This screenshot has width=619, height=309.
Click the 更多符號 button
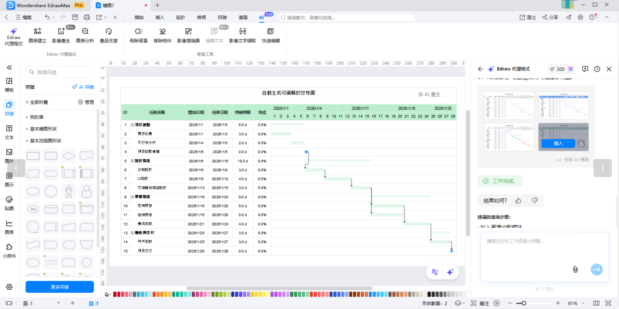59,287
